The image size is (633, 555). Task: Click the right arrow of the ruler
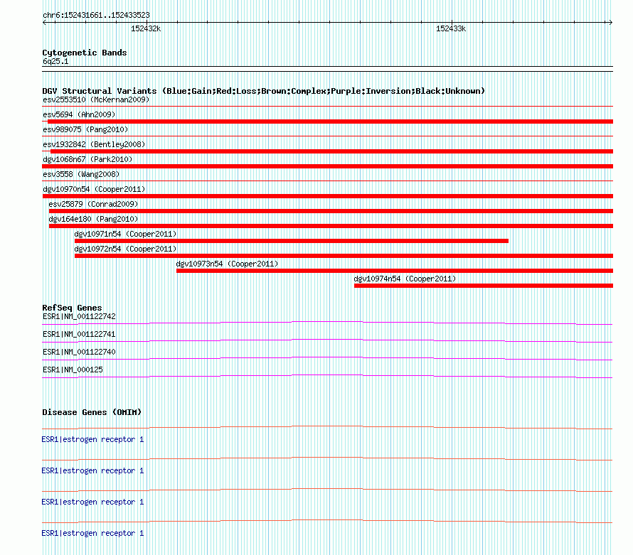(610, 23)
